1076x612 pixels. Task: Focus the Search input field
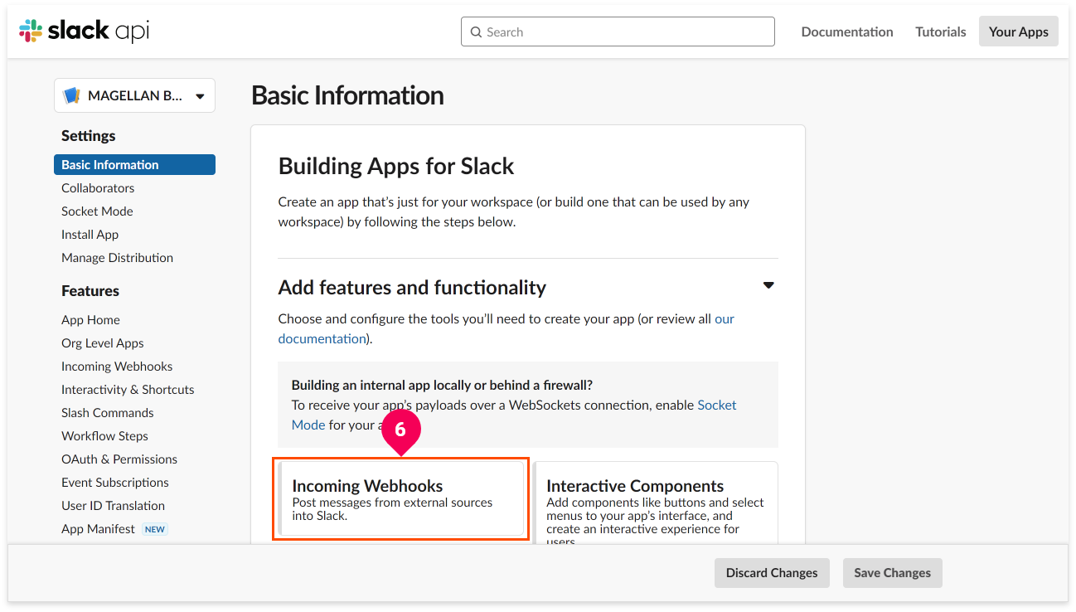618,32
